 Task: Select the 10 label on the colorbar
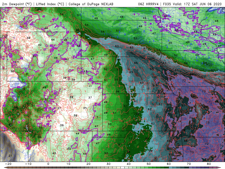[68, 164]
